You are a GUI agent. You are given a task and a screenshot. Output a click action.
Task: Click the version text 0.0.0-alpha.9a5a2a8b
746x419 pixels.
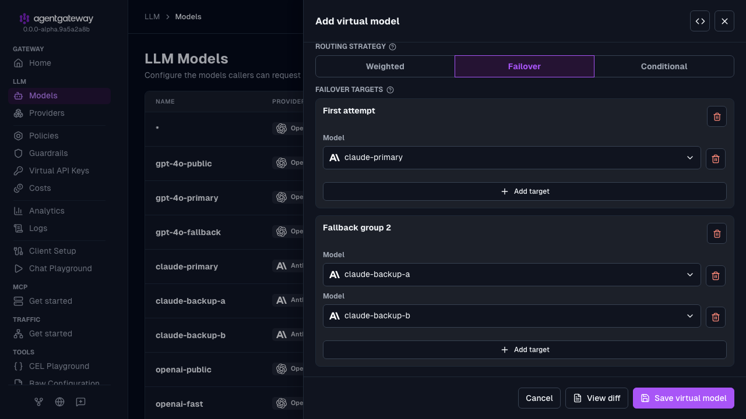tap(57, 29)
